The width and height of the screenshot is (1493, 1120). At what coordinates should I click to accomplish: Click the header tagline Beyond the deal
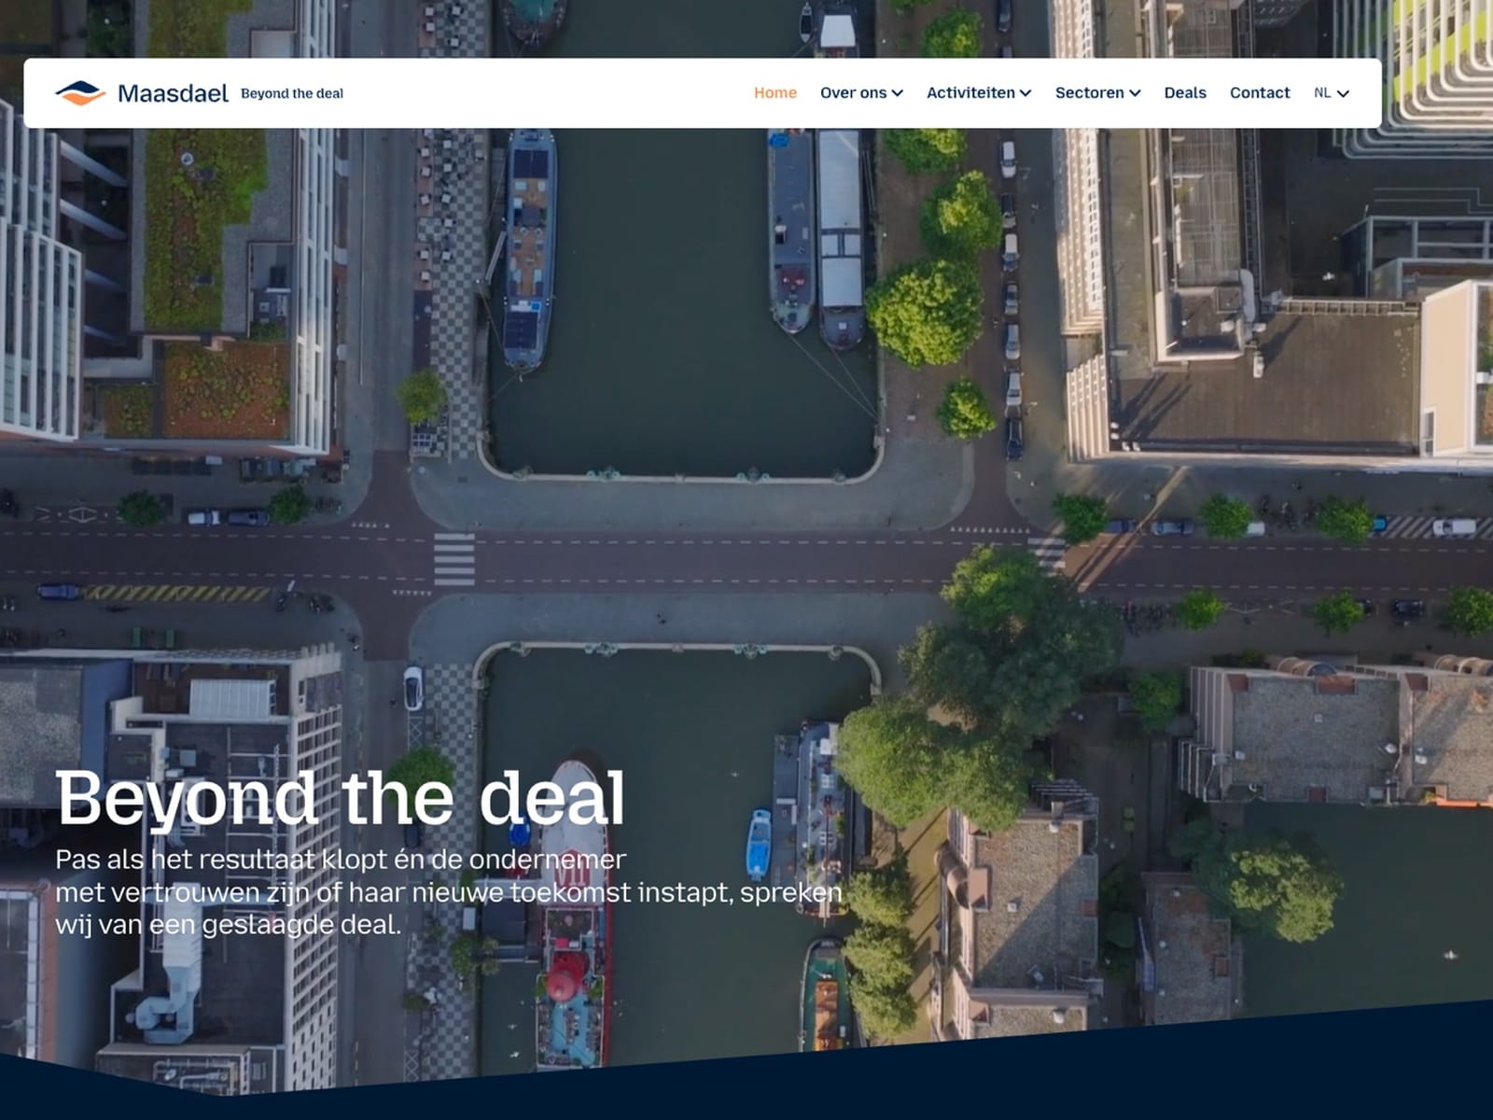point(292,93)
